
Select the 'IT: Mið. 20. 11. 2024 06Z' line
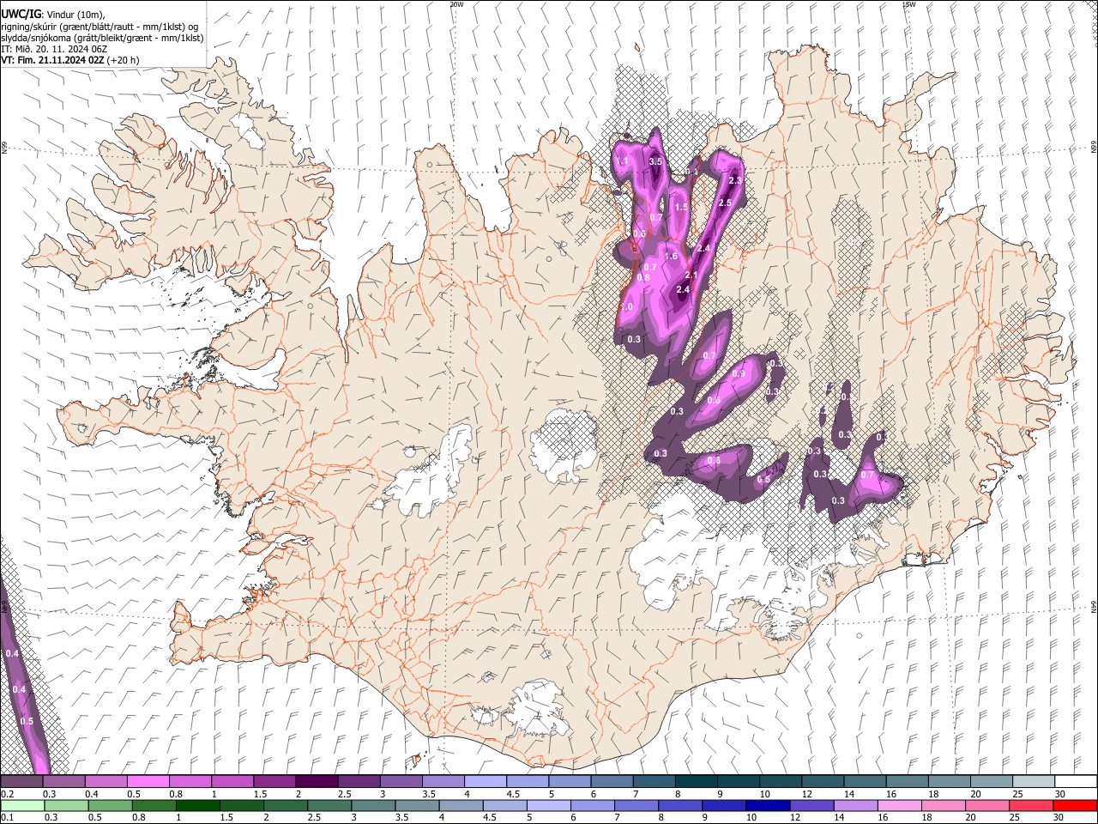(x=53, y=49)
